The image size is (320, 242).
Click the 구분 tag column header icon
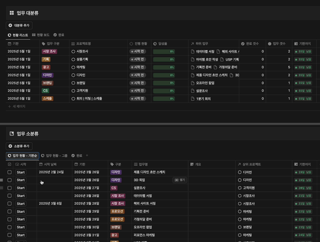pyautogui.click(x=112, y=164)
